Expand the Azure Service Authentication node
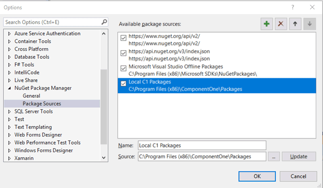The image size is (323, 188). click(9, 33)
